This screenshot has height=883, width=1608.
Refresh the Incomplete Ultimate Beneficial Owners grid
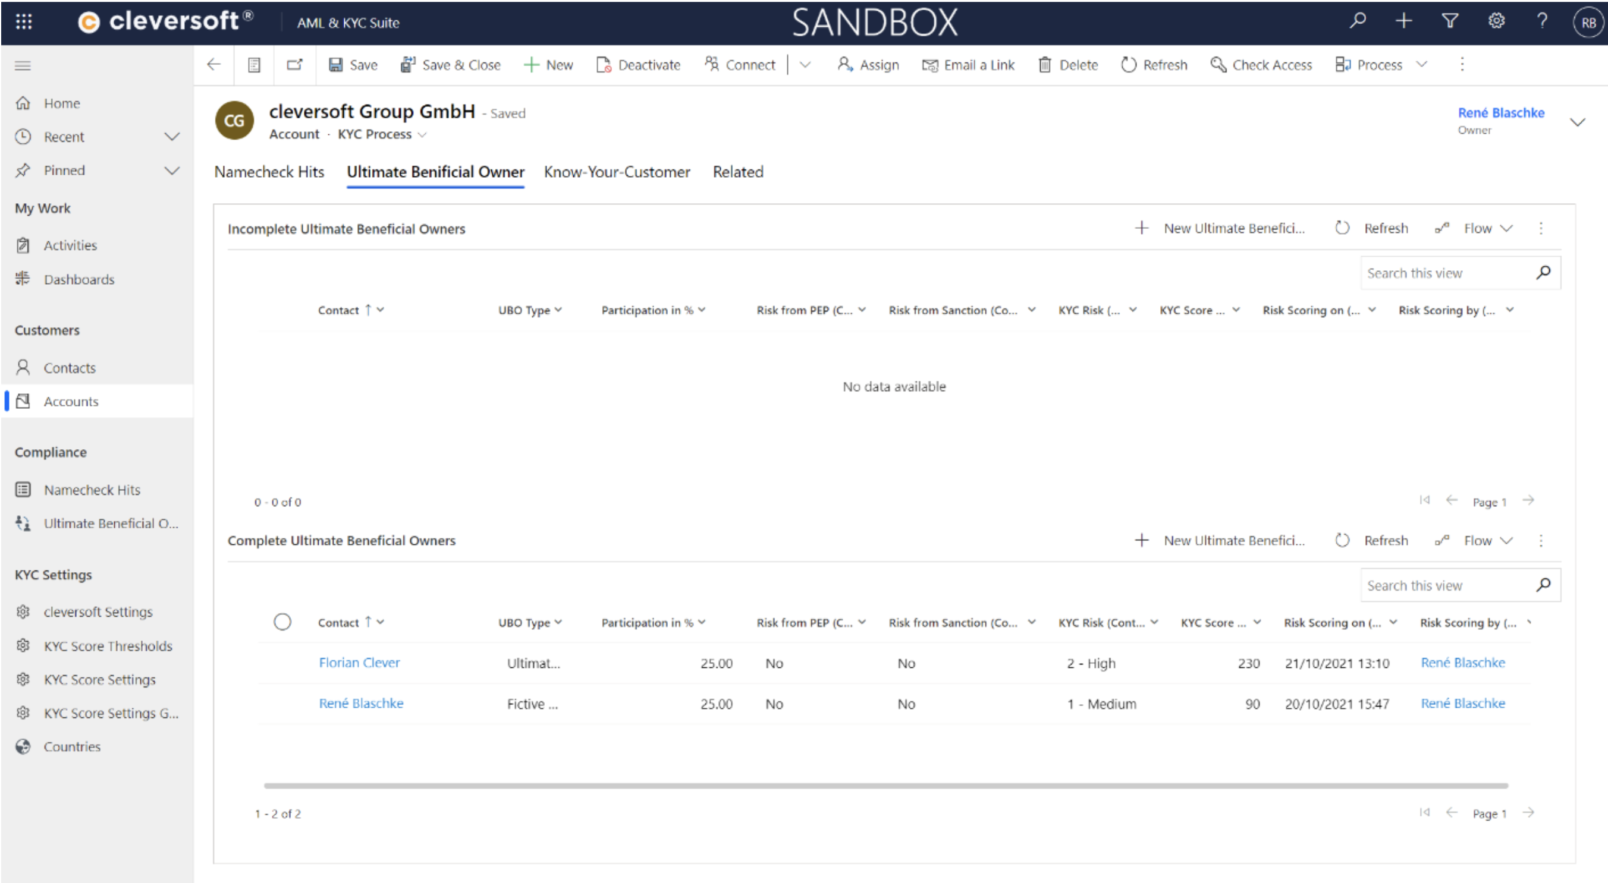pyautogui.click(x=1371, y=229)
